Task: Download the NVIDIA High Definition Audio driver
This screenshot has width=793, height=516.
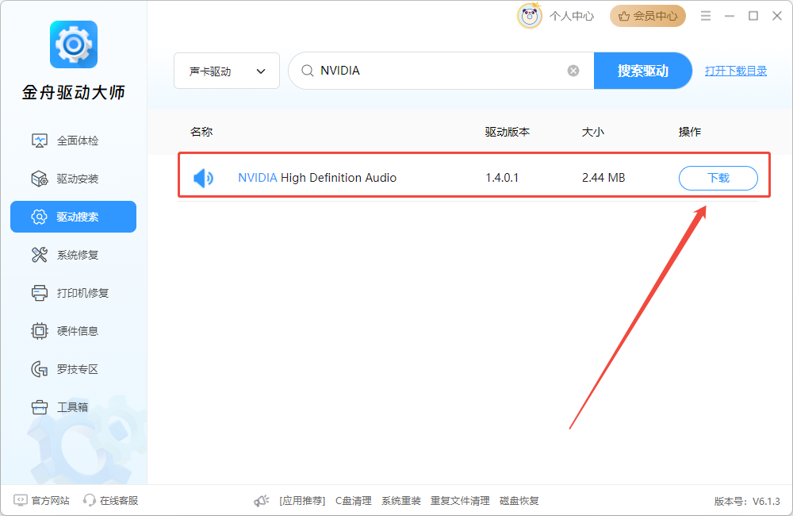Action: point(718,179)
